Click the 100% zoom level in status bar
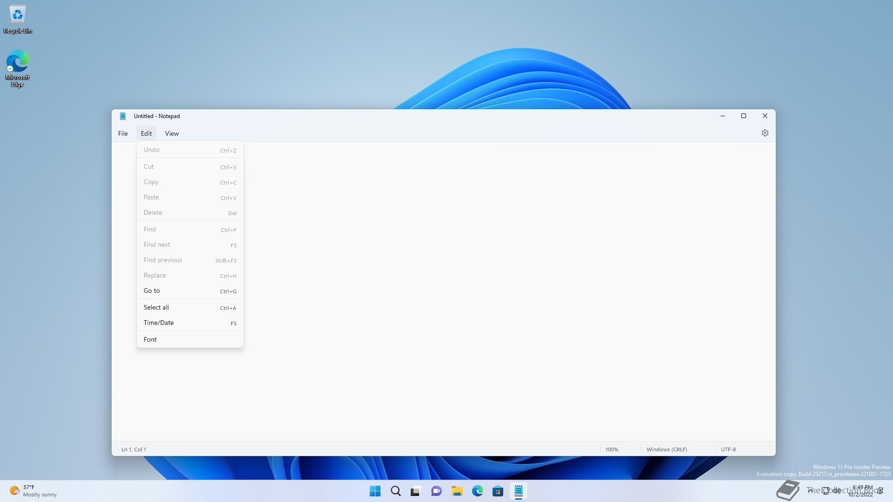The image size is (893, 502). click(612, 449)
